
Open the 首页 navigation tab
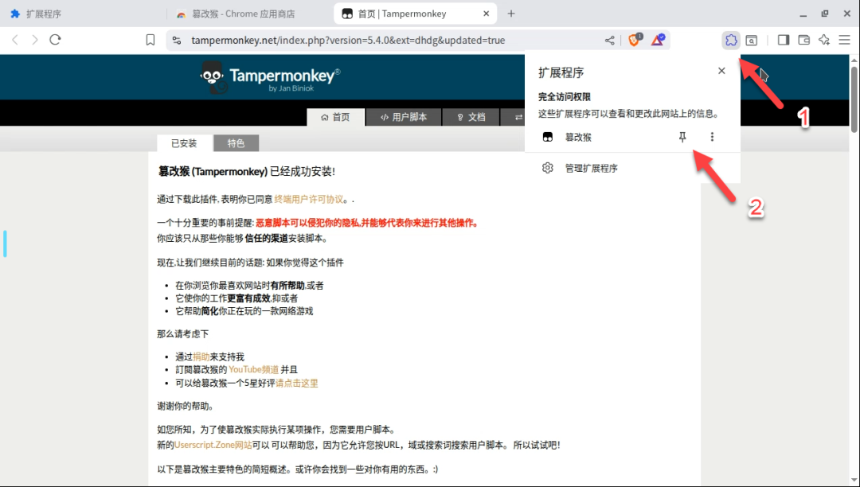tap(335, 117)
